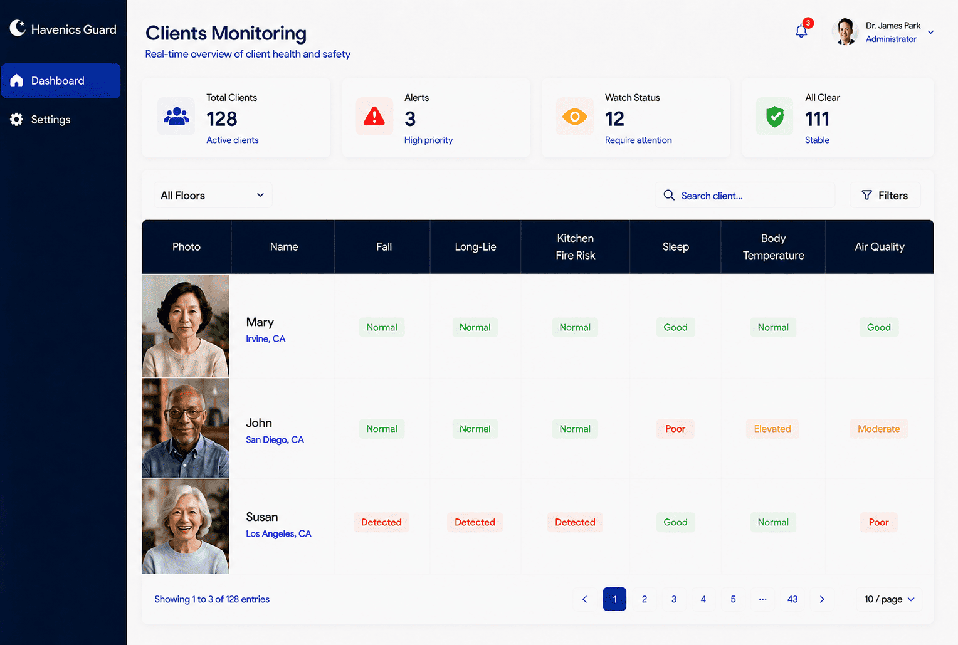Click Dr. James Park avatar photo
The image size is (958, 645).
[x=845, y=31]
